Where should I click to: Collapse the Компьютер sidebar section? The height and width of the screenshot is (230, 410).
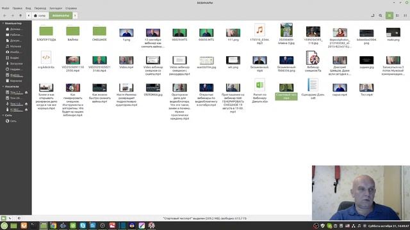(3, 23)
